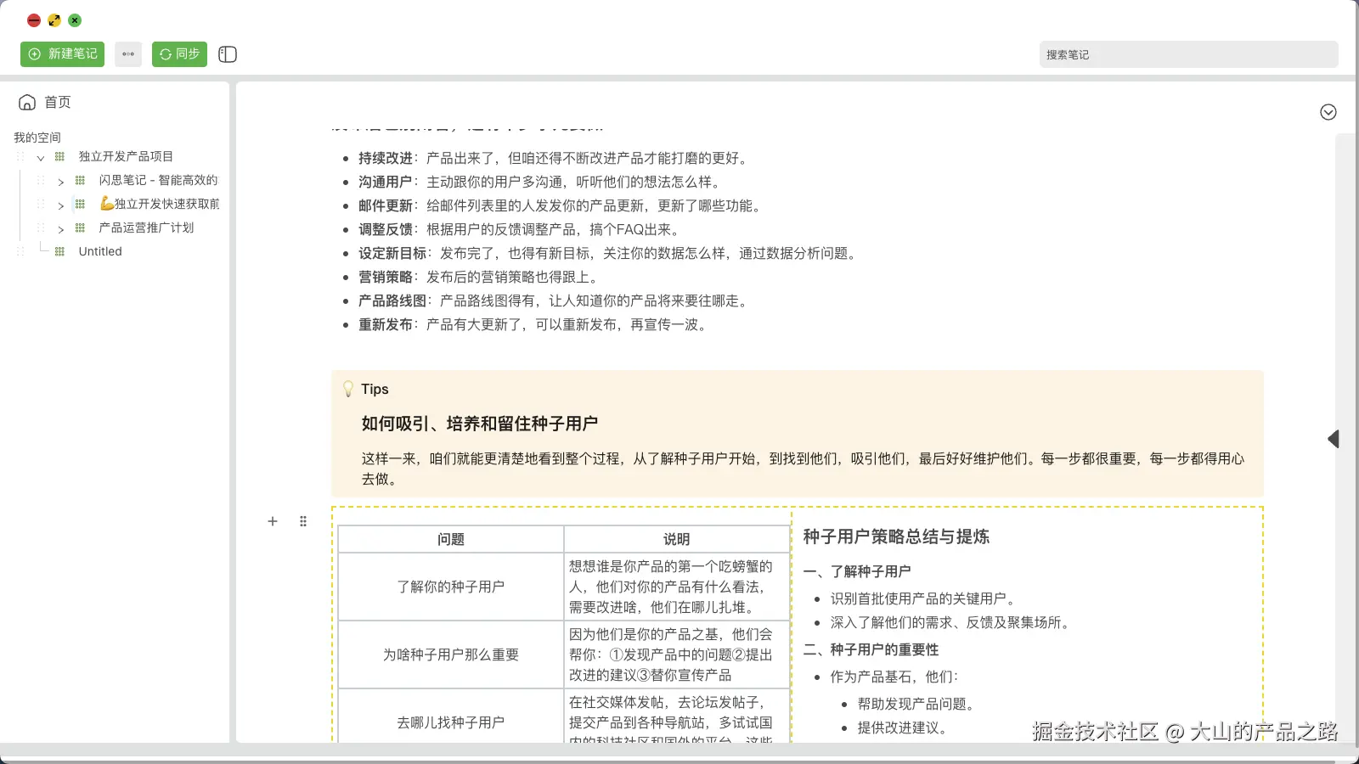
Task: Click the dotted handle of 独立开发产品项目 row
Action: (x=20, y=156)
